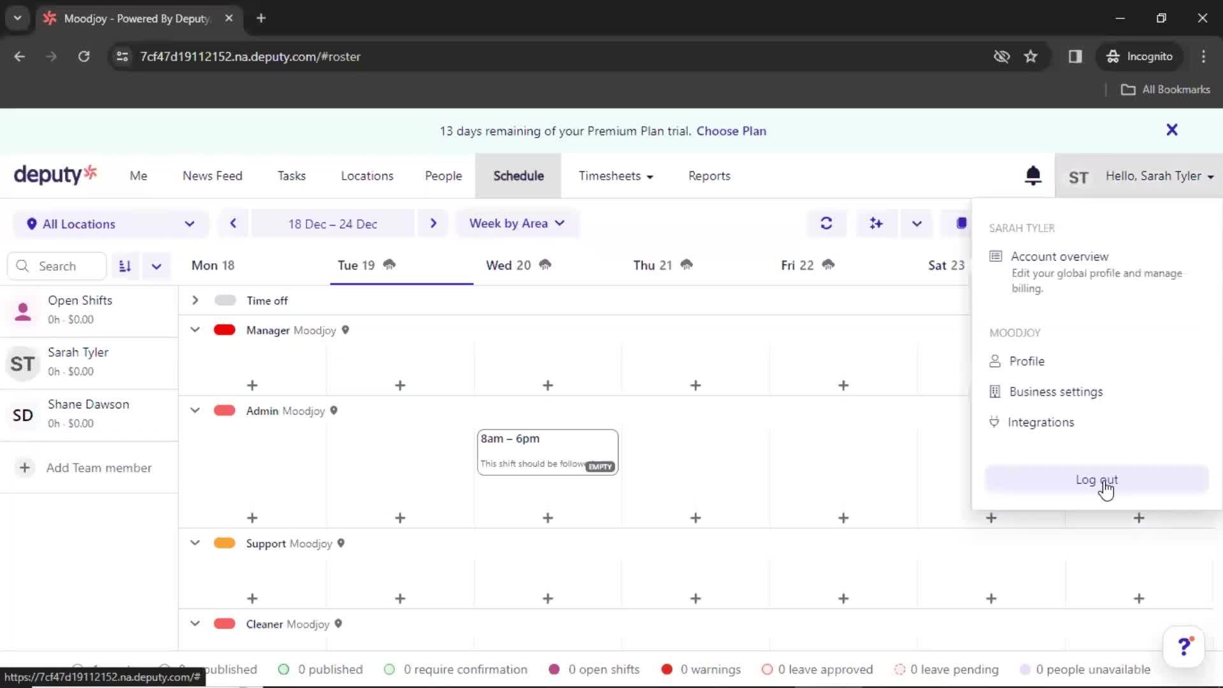
Task: Open Integrations from user menu
Action: pos(1032,422)
